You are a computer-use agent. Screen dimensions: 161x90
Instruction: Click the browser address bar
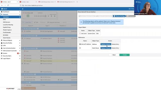[x=76, y=5]
